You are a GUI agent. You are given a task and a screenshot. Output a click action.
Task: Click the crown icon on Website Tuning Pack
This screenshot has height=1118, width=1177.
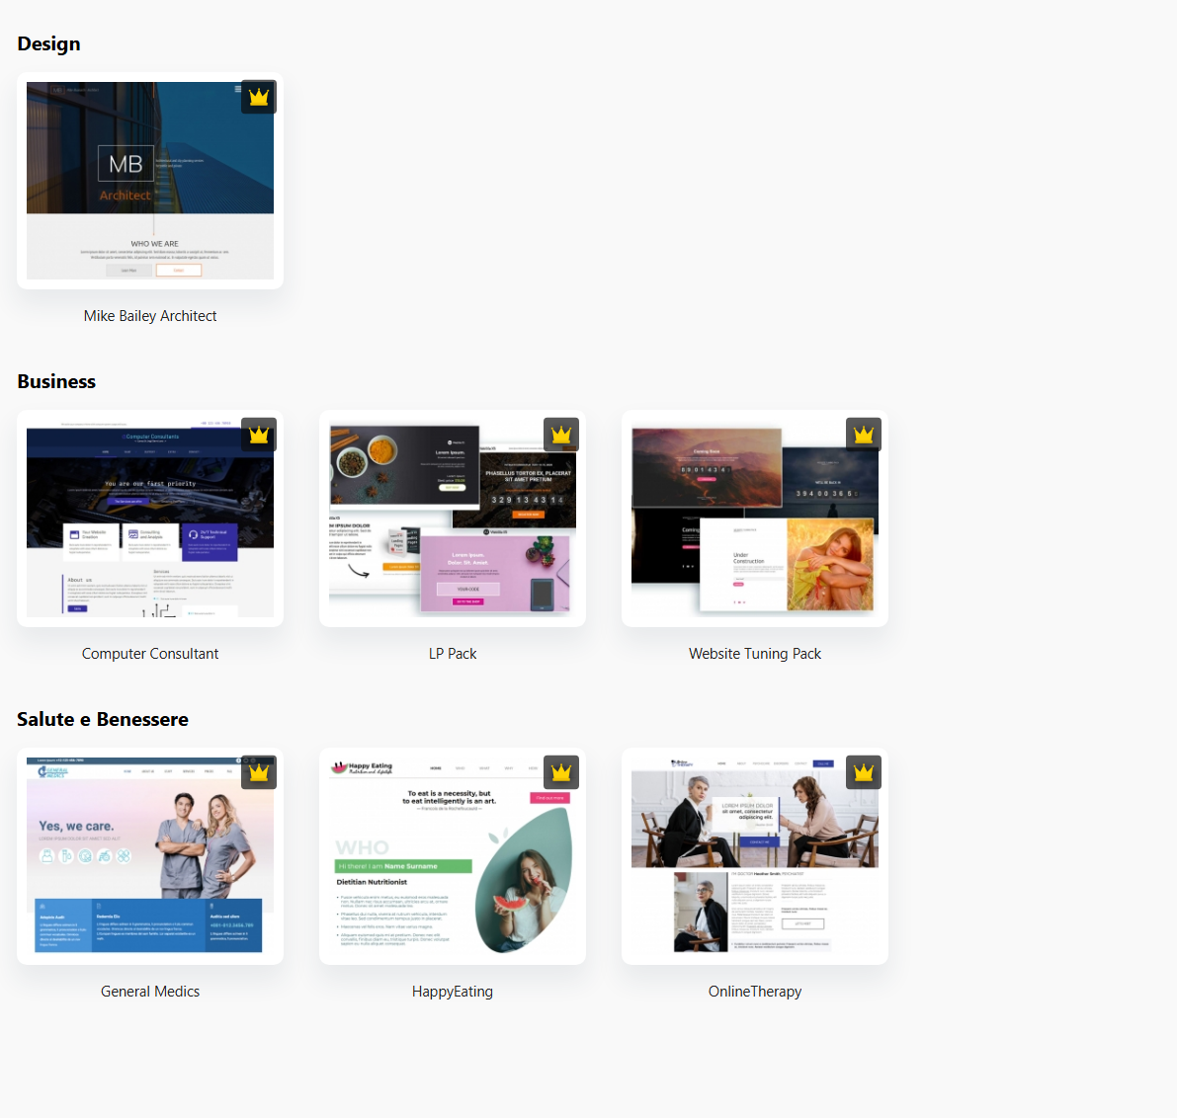864,435
